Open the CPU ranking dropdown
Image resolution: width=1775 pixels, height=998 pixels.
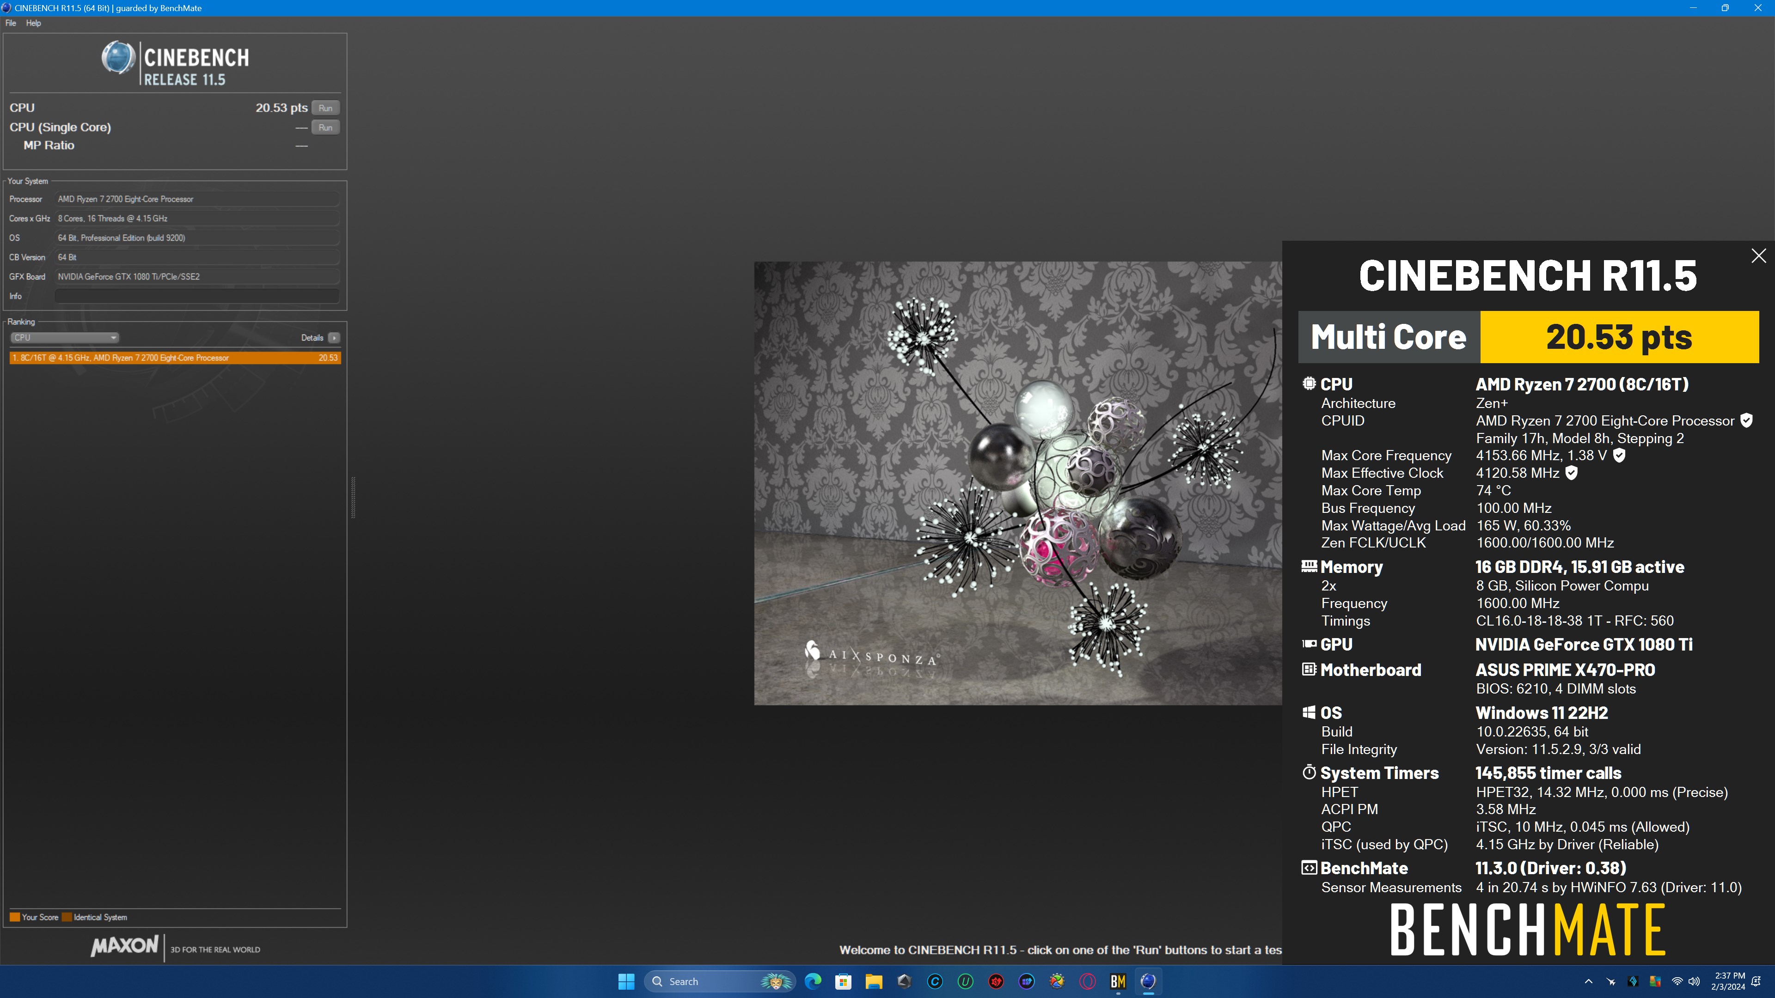[65, 337]
